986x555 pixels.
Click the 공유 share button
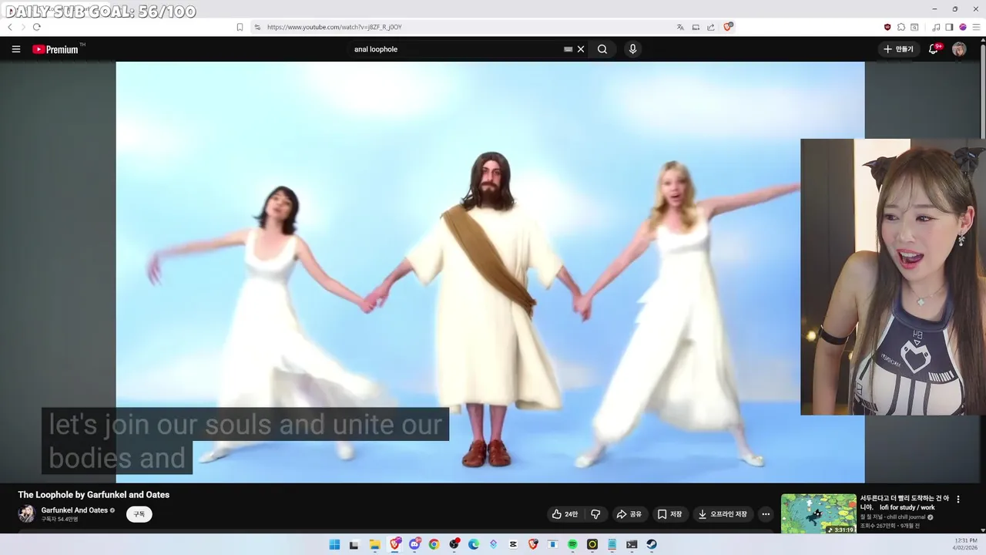pyautogui.click(x=629, y=514)
